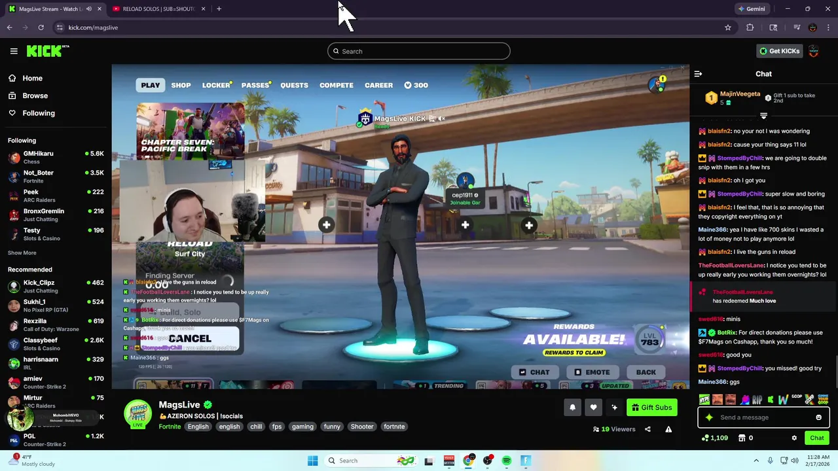This screenshot has height=471, width=838.
Task: Expand the gift leaderboard chevron
Action: tap(763, 116)
